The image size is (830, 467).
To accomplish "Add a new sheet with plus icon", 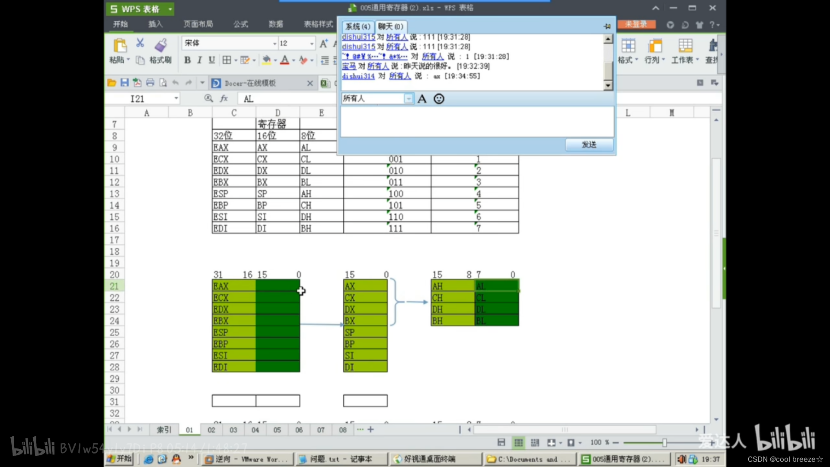I will pyautogui.click(x=370, y=429).
